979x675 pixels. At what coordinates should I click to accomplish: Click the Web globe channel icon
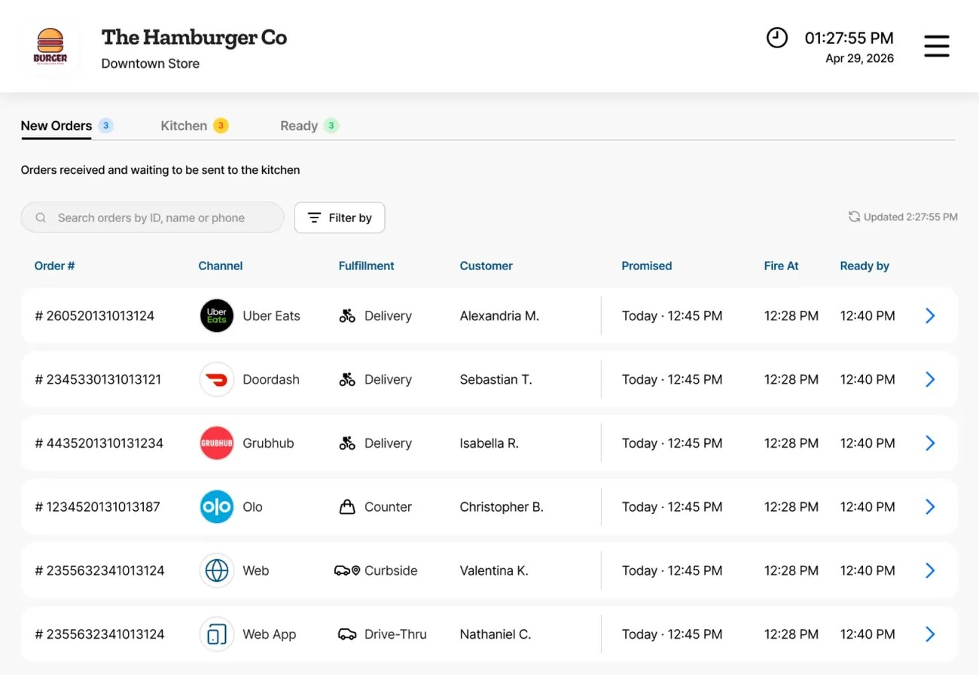pos(217,570)
